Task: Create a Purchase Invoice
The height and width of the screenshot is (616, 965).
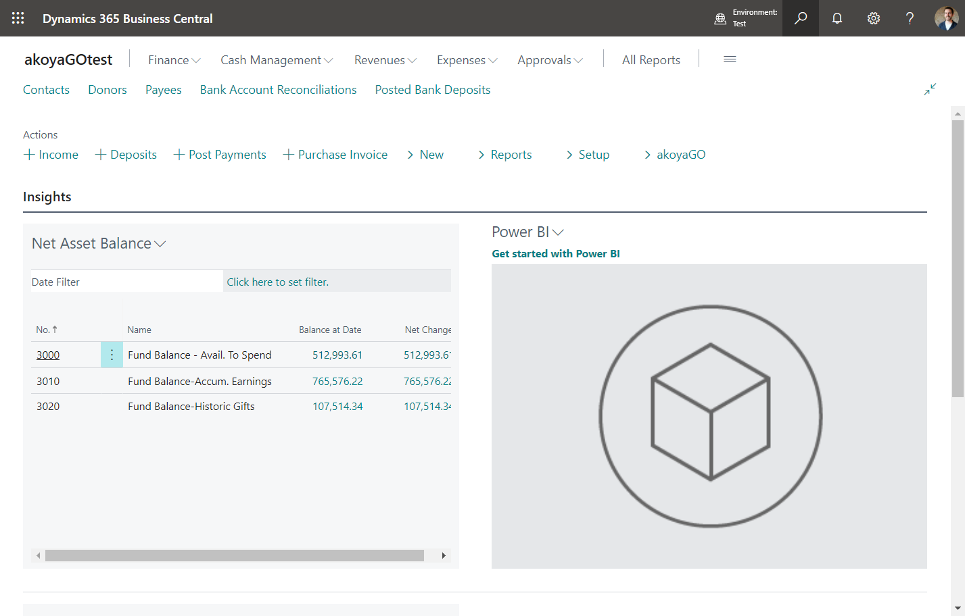Action: pos(335,155)
